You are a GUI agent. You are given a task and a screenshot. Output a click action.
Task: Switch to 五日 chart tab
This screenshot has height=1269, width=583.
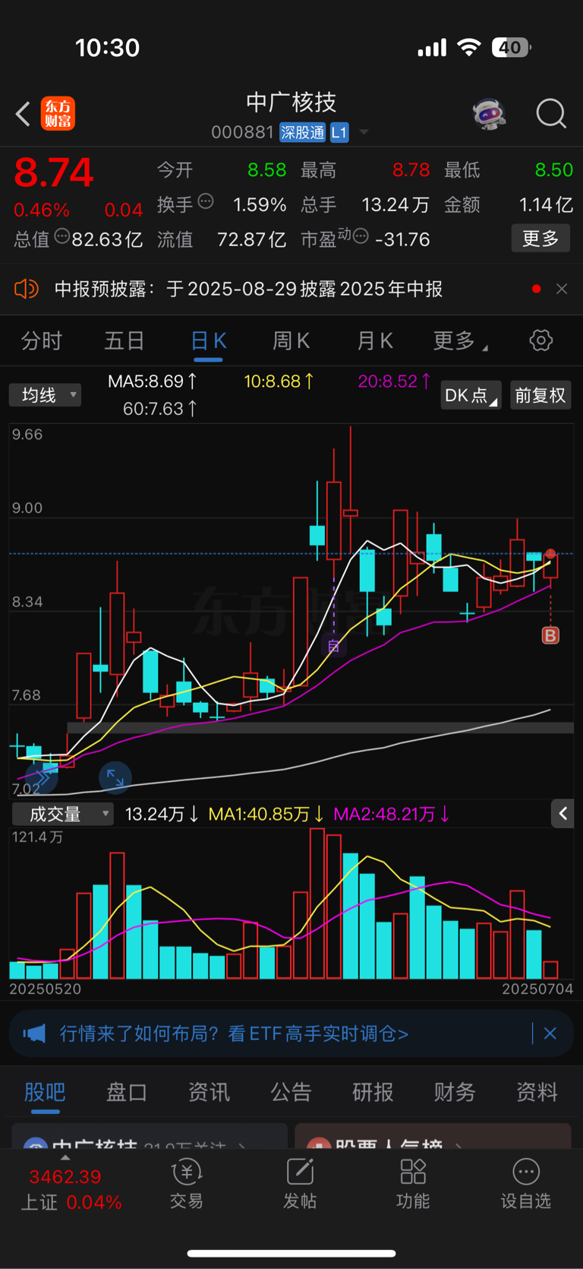pos(124,340)
